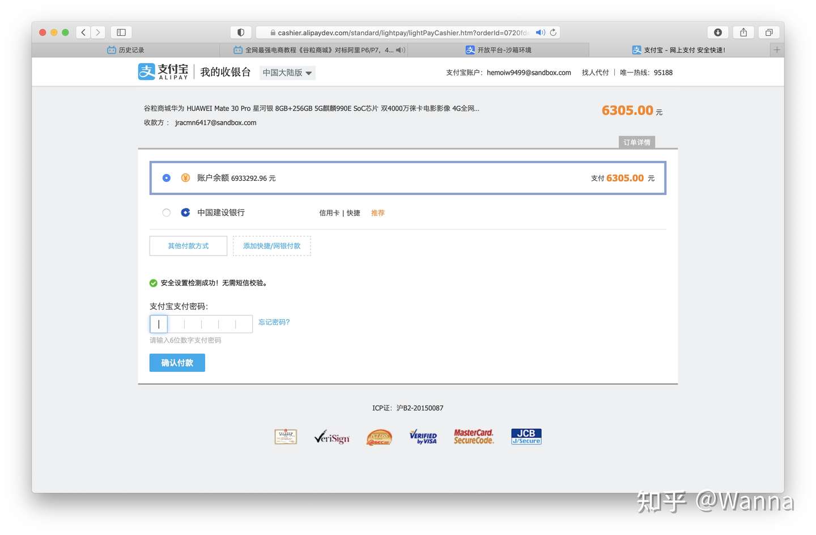Select the VeriSign security seal

coord(331,436)
